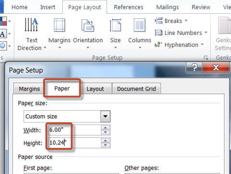
Task: Switch to the Insert ribbon tab
Action: 48,7
